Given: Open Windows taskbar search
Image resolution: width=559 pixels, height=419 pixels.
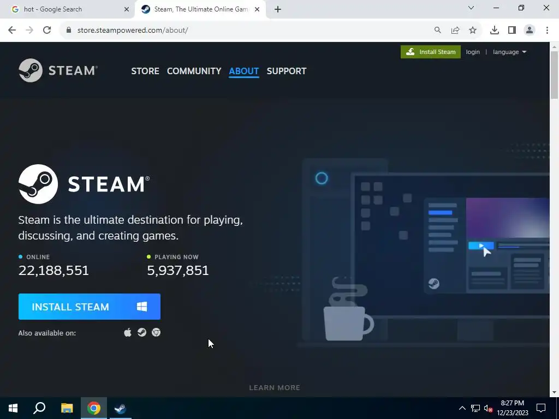Looking at the screenshot, I should pyautogui.click(x=39, y=408).
